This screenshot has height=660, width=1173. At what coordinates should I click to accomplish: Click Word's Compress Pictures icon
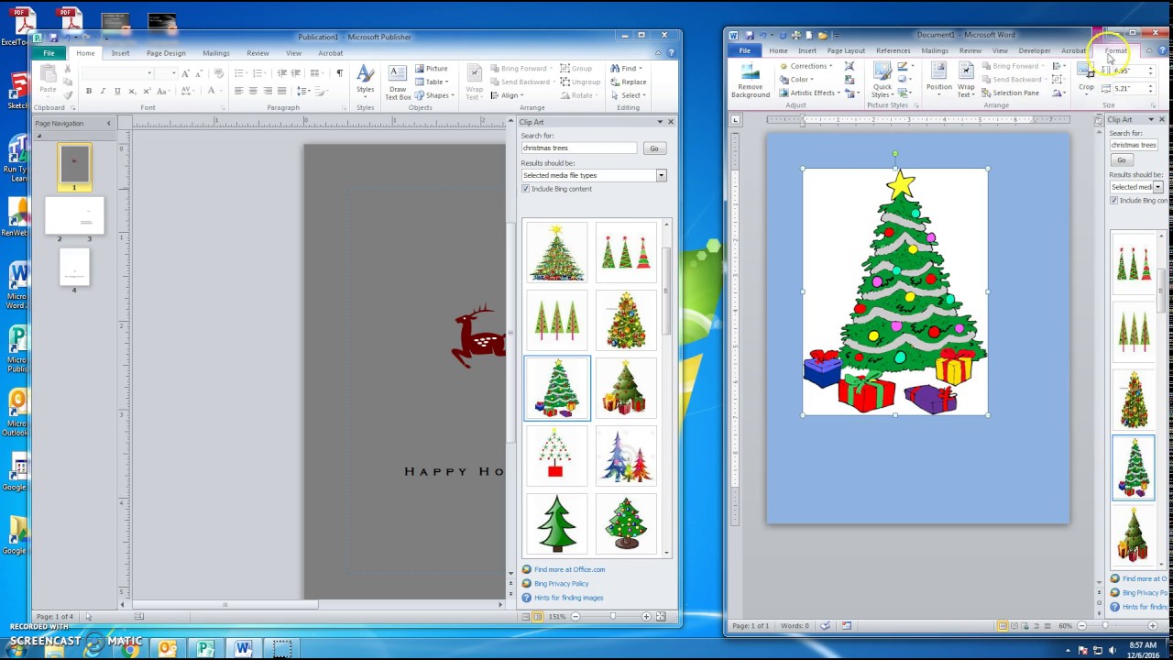[x=850, y=66]
